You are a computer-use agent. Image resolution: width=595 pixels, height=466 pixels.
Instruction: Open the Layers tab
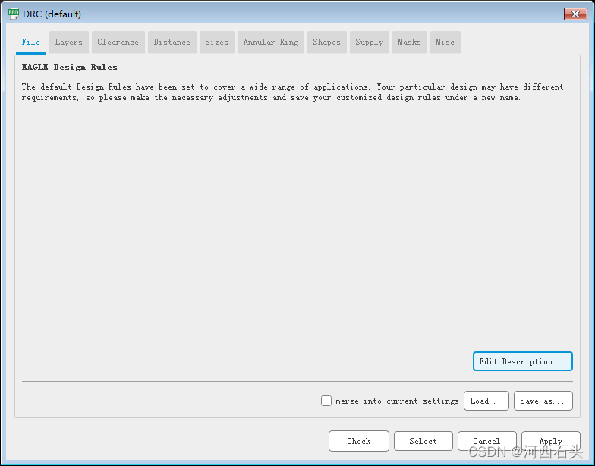[69, 43]
